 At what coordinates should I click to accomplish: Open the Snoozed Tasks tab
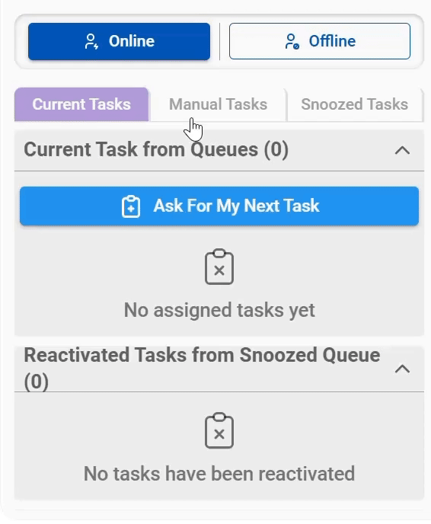tap(355, 104)
